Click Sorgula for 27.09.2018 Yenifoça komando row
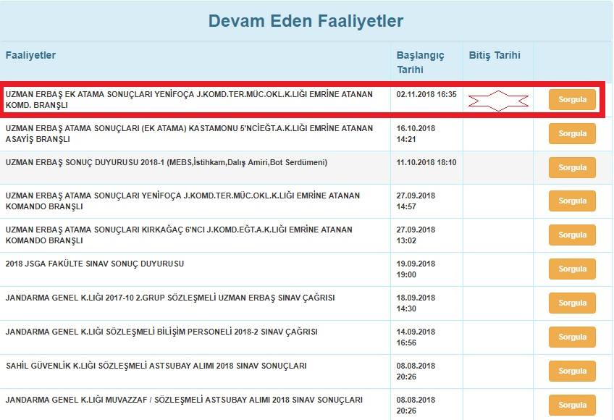The width and height of the screenshot is (614, 420). tap(572, 201)
